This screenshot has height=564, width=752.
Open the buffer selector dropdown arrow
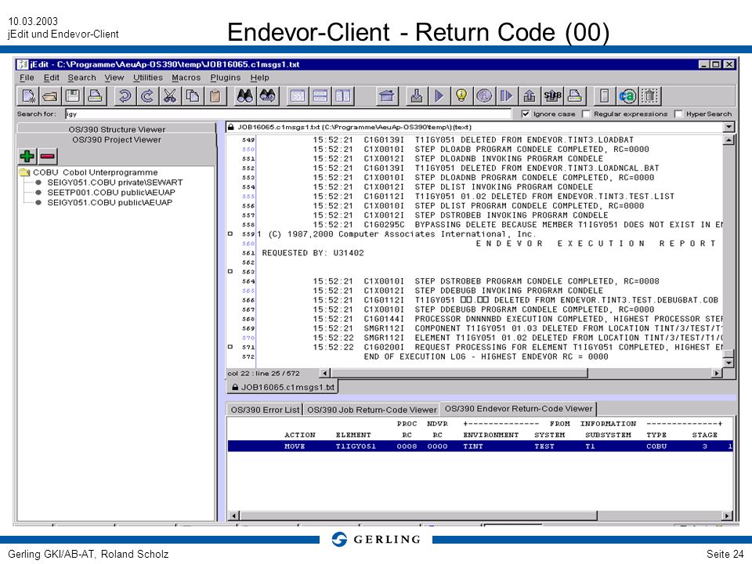(729, 127)
